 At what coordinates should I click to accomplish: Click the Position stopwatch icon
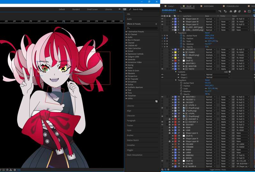coord(181,38)
